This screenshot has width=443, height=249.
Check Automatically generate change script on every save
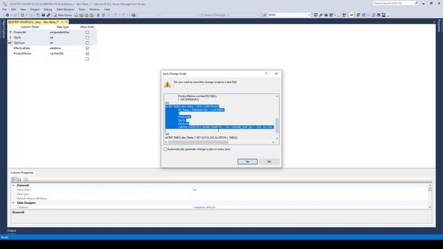pyautogui.click(x=165, y=149)
